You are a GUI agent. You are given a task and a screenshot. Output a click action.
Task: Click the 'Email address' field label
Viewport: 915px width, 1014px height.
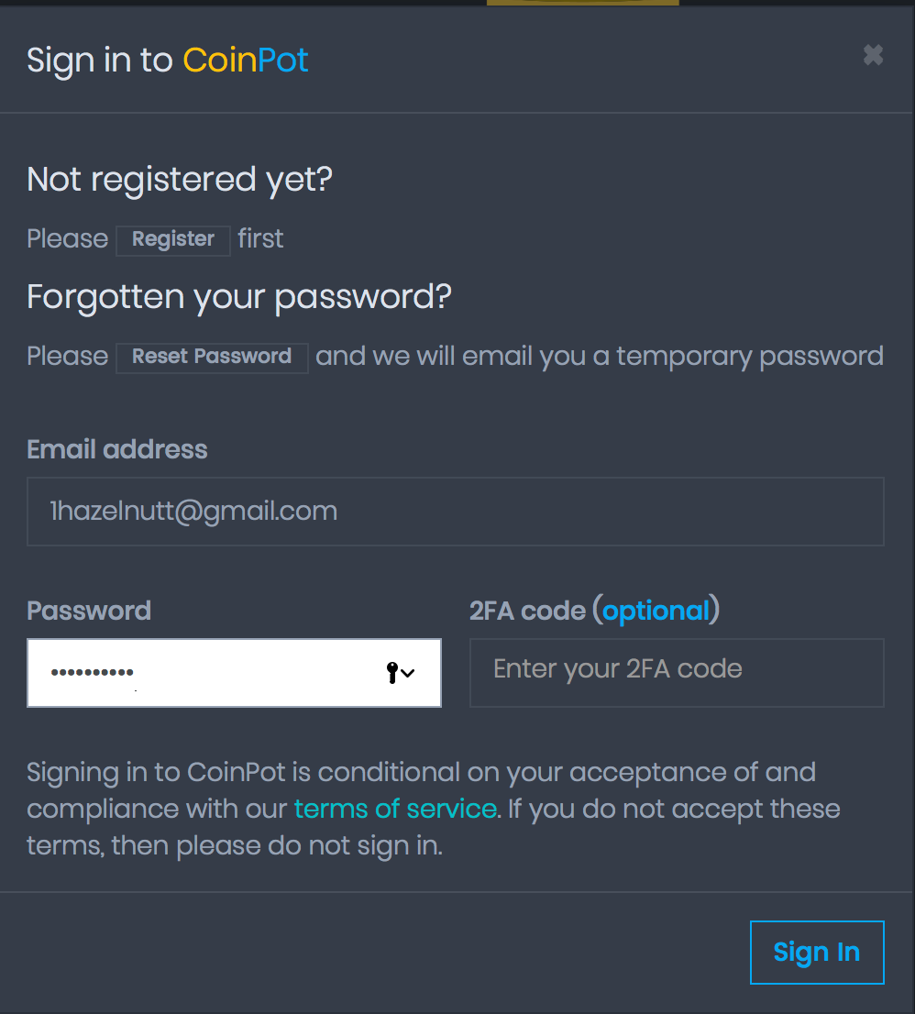(117, 449)
